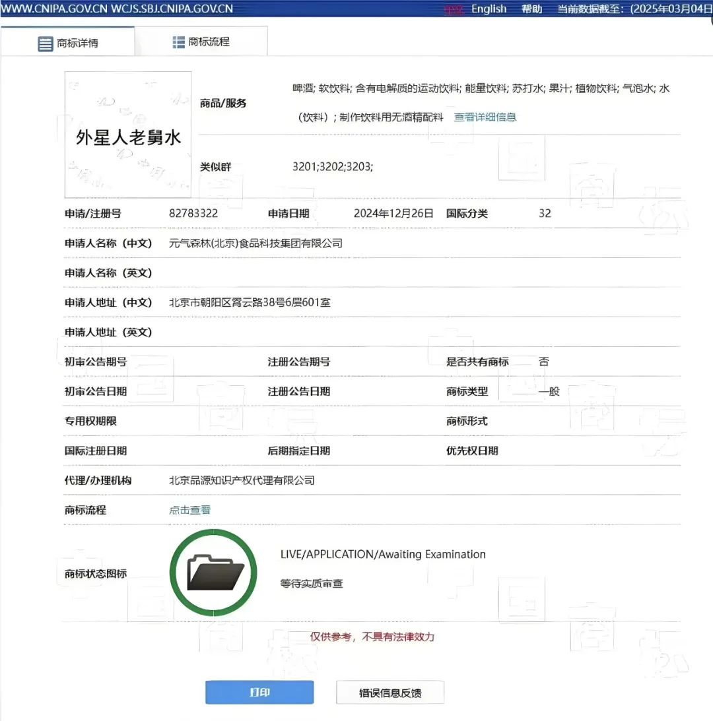This screenshot has height=721, width=713.
Task: Click the 当前数据截至 date text
Action: point(634,9)
